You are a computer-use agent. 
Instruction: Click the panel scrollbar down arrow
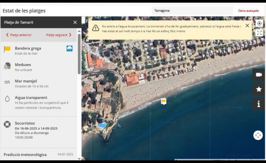tap(79, 159)
